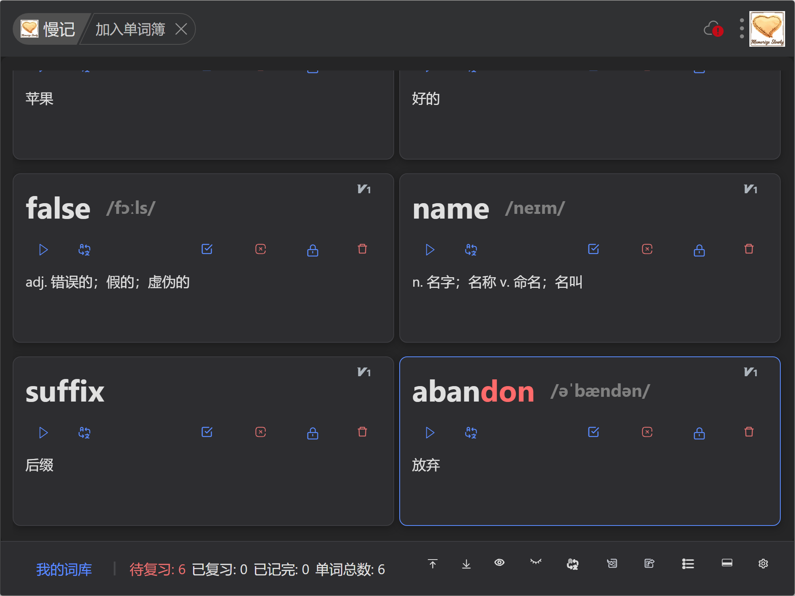
Task: Click the definition 苹果
Action: pos(39,99)
